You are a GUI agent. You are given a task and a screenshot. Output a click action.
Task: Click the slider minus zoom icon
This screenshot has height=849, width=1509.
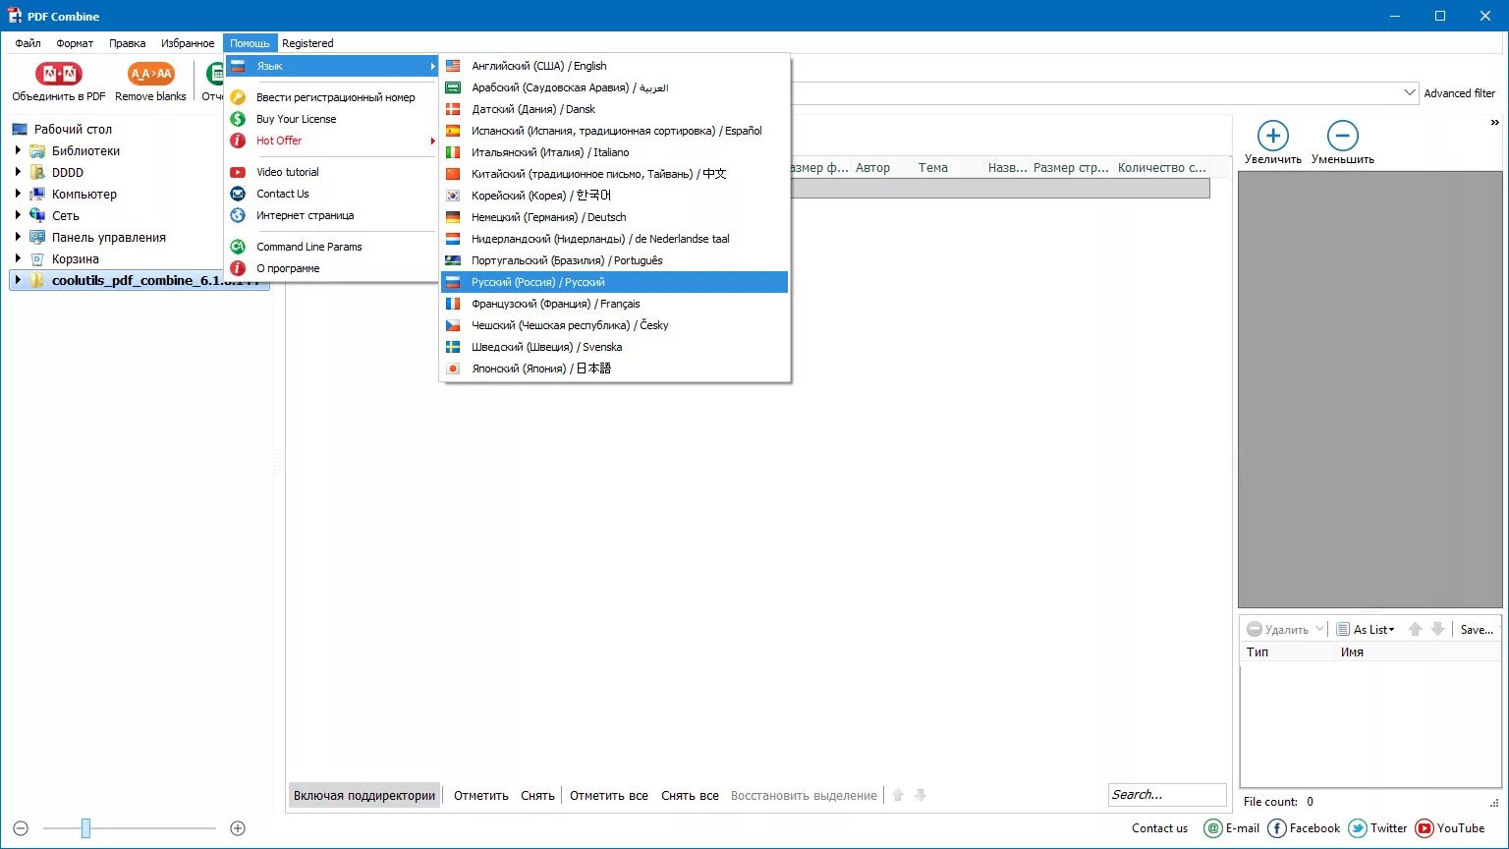pyautogui.click(x=21, y=828)
